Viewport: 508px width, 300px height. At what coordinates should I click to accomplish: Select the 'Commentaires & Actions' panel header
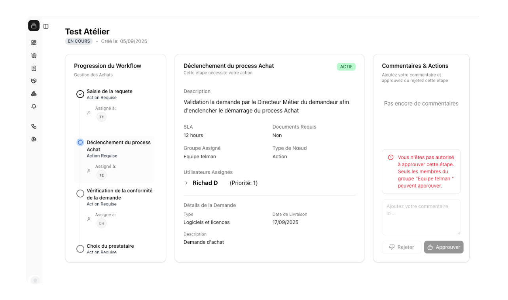(415, 66)
